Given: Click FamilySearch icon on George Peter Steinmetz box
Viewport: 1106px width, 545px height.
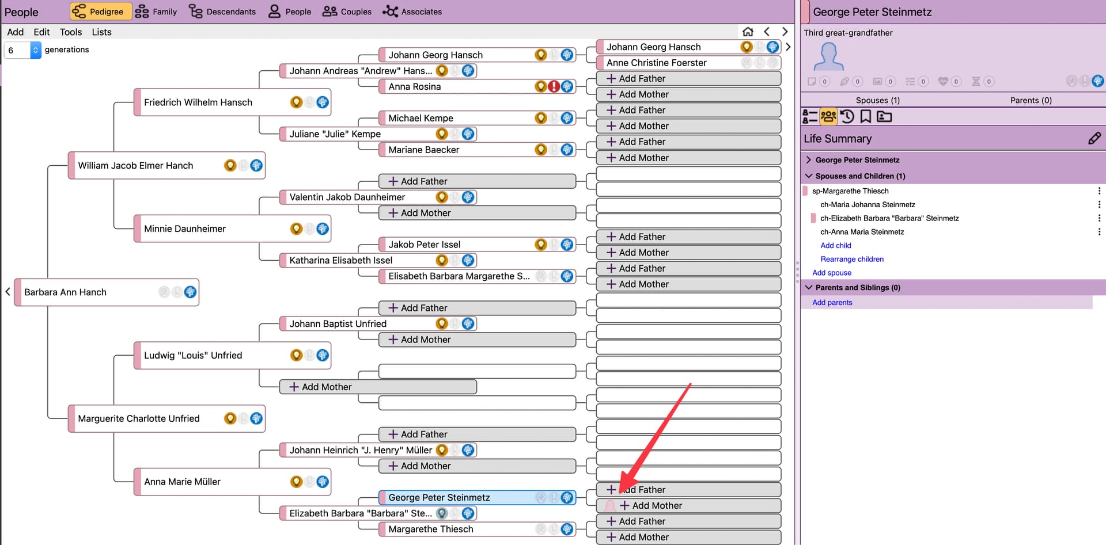Looking at the screenshot, I should pyautogui.click(x=567, y=498).
